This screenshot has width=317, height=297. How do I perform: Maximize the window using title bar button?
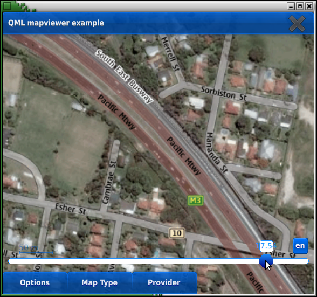(x=300, y=6)
